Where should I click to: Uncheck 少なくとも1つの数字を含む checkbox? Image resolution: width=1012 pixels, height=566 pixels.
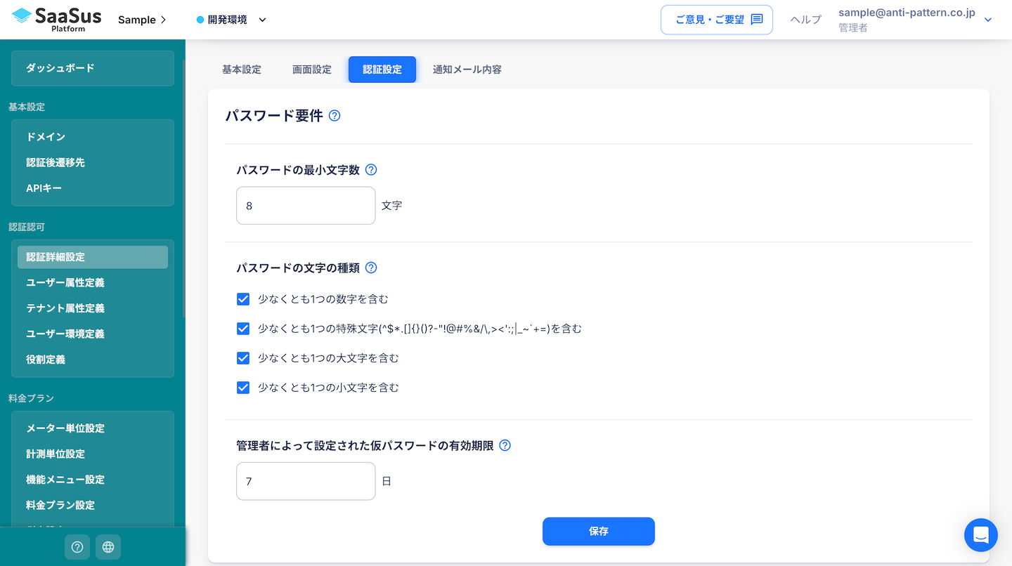point(243,299)
